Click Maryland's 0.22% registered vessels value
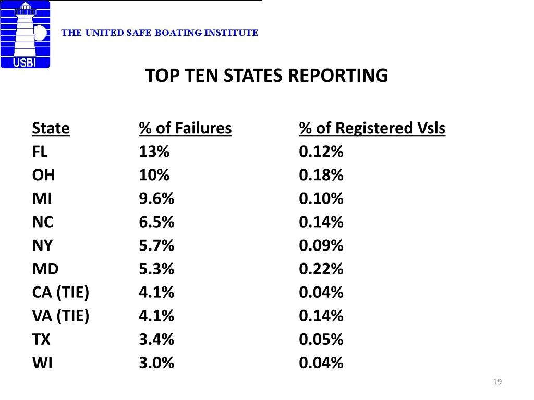534x400 pixels. point(321,269)
